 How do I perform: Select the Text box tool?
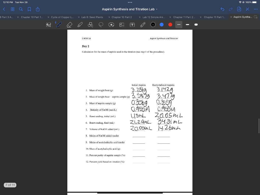point(132,25)
